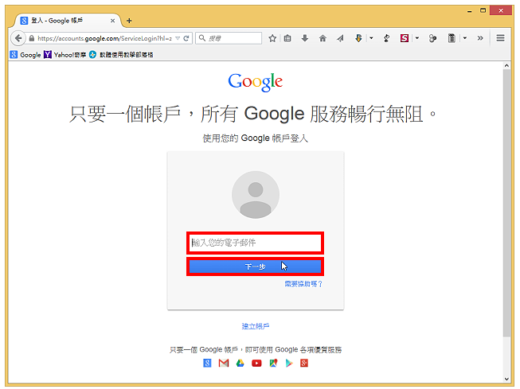Open the Firefox hamburger menu

(x=500, y=38)
